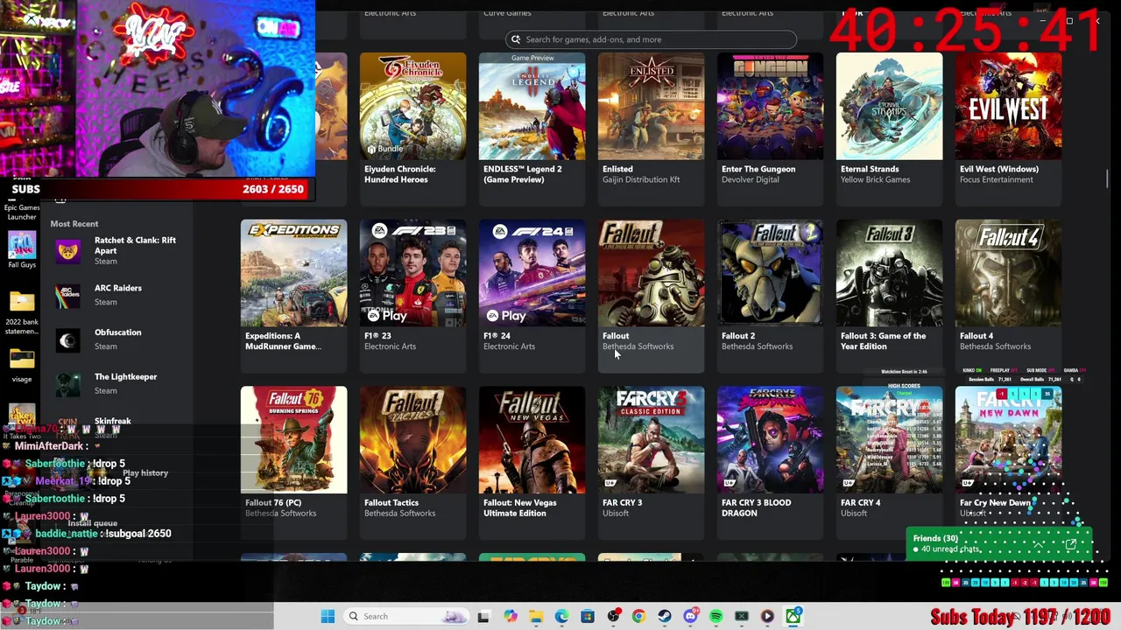Click the page scrollbar thumb
The width and height of the screenshot is (1121, 630).
[1107, 178]
